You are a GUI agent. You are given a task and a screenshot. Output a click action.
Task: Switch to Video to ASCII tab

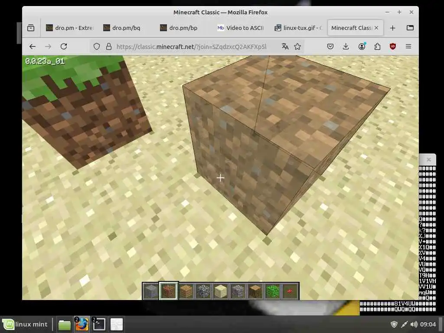click(x=241, y=28)
